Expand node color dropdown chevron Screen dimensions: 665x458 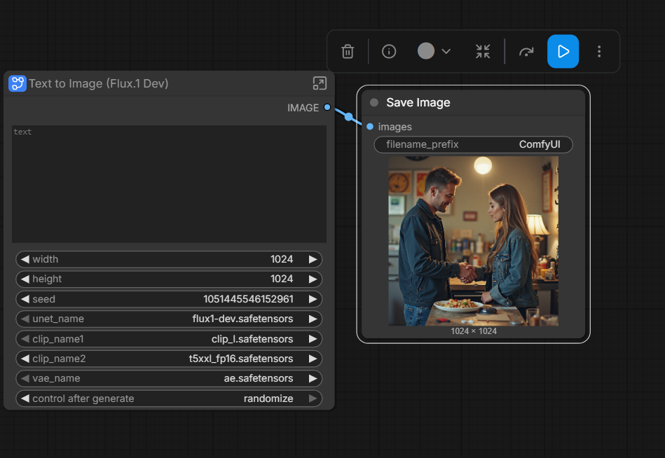tap(446, 51)
